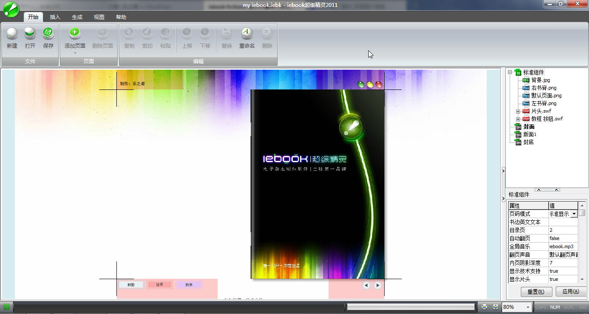
Task: Click the book cover preview image
Action: click(317, 184)
